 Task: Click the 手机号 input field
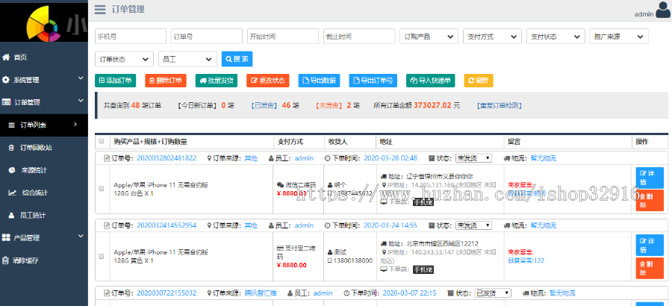[130, 37]
